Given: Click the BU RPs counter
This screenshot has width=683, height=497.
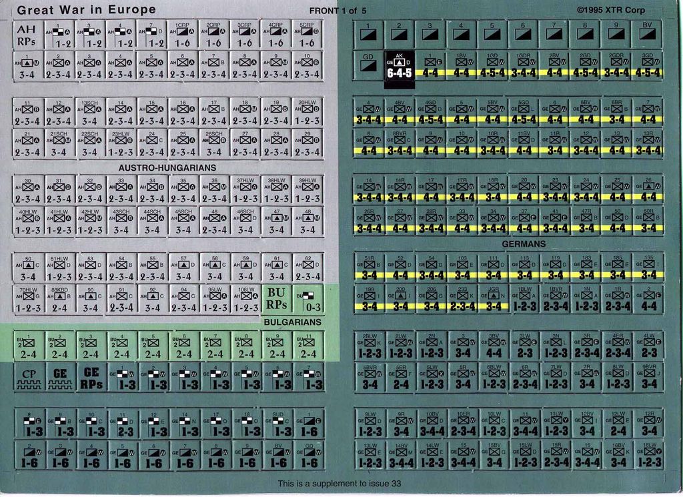Looking at the screenshot, I should [x=277, y=298].
